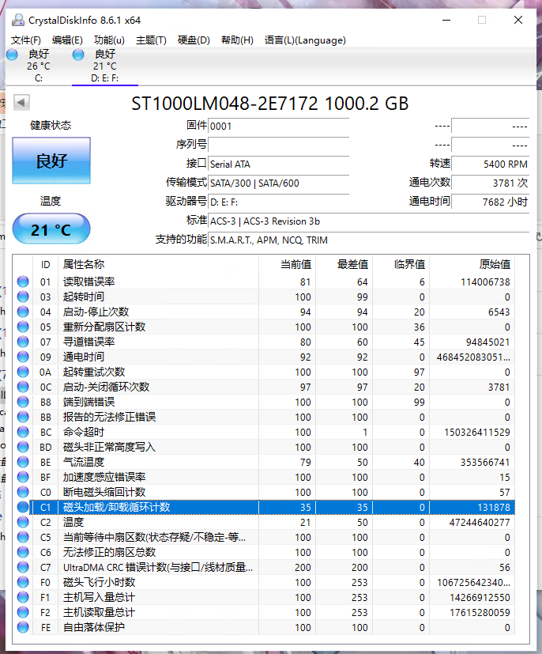Image resolution: width=542 pixels, height=654 pixels.
Task: Select the 寻道错误率 attribute row
Action: tap(264, 342)
